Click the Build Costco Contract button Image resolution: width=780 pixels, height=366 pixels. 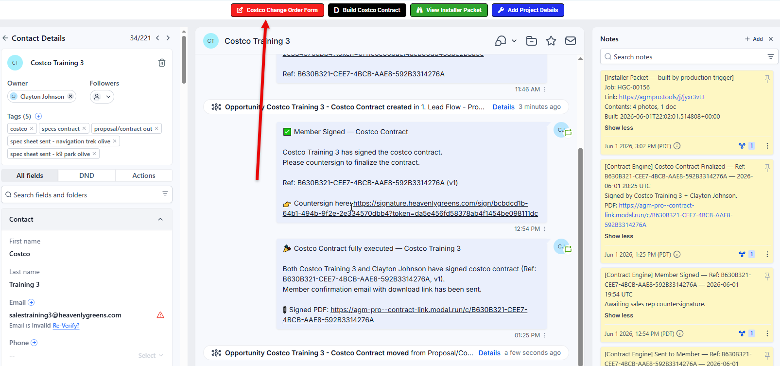tap(367, 10)
